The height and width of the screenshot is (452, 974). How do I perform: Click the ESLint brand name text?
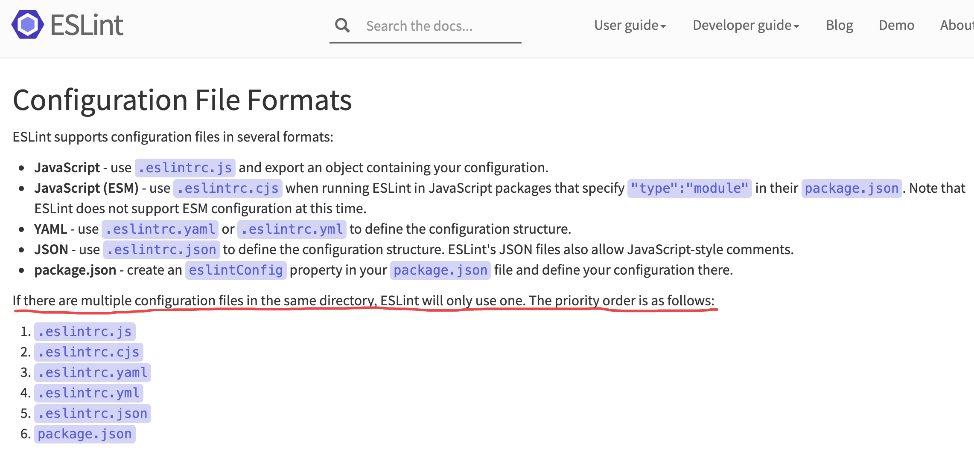[x=87, y=24]
